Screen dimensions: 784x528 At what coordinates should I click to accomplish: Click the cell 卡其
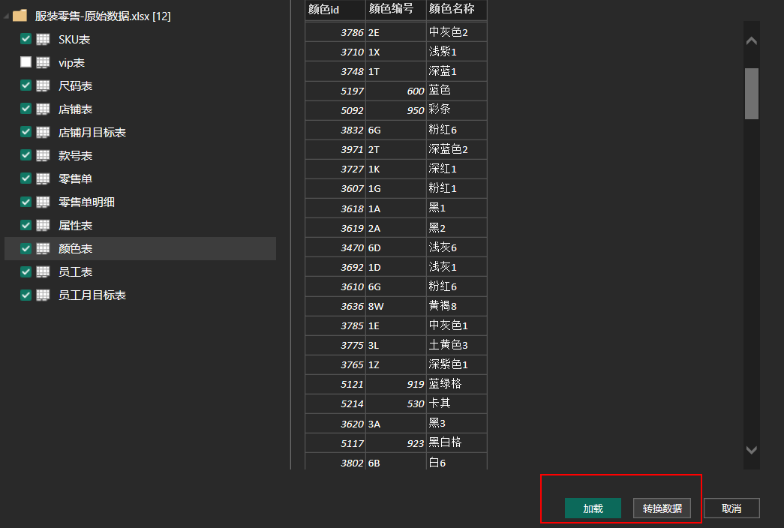[456, 403]
